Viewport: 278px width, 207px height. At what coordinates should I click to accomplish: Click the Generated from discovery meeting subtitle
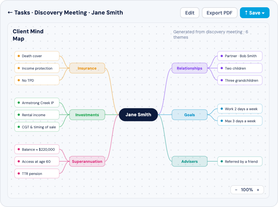click(x=211, y=34)
